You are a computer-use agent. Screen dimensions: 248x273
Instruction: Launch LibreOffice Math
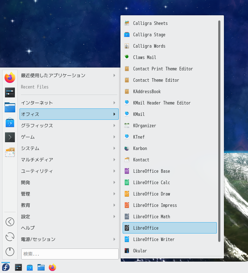(170, 216)
